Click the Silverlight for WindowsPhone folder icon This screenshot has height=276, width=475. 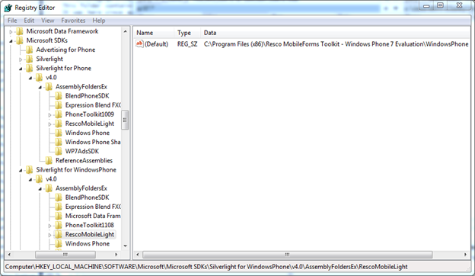(x=29, y=170)
